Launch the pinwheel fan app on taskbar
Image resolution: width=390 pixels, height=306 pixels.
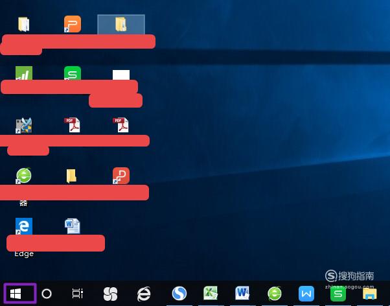tap(110, 294)
